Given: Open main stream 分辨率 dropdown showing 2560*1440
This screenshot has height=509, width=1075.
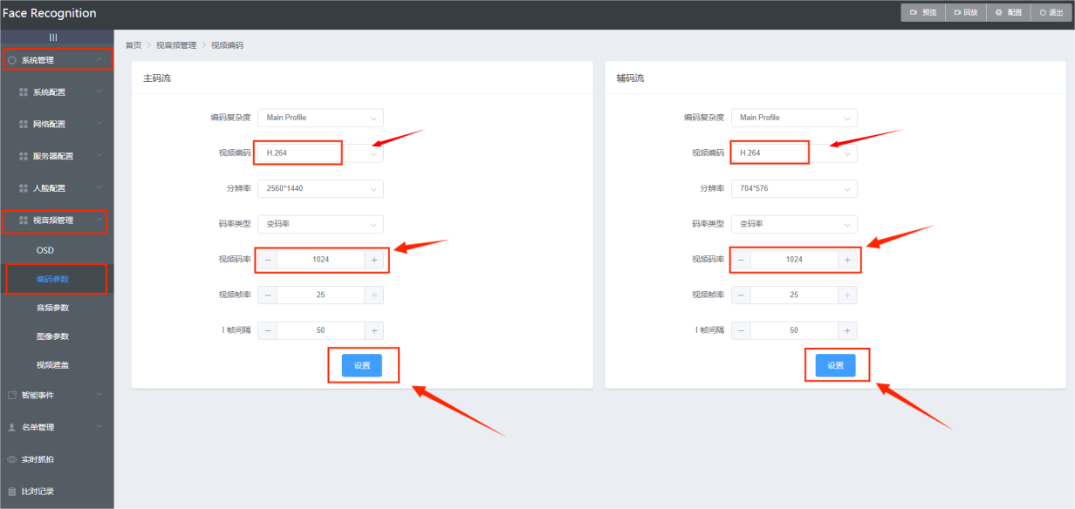Looking at the screenshot, I should [x=320, y=188].
